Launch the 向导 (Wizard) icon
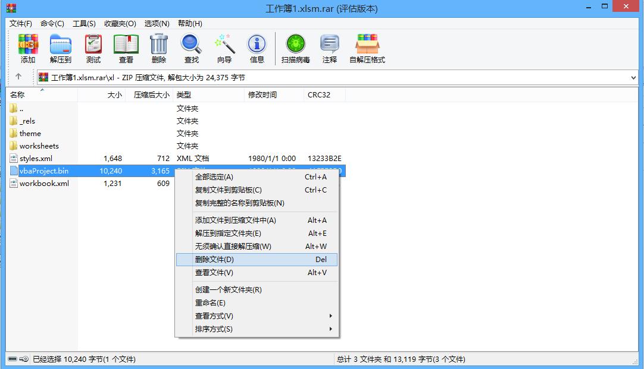Screen dimensions: 644x369 pyautogui.click(x=225, y=48)
